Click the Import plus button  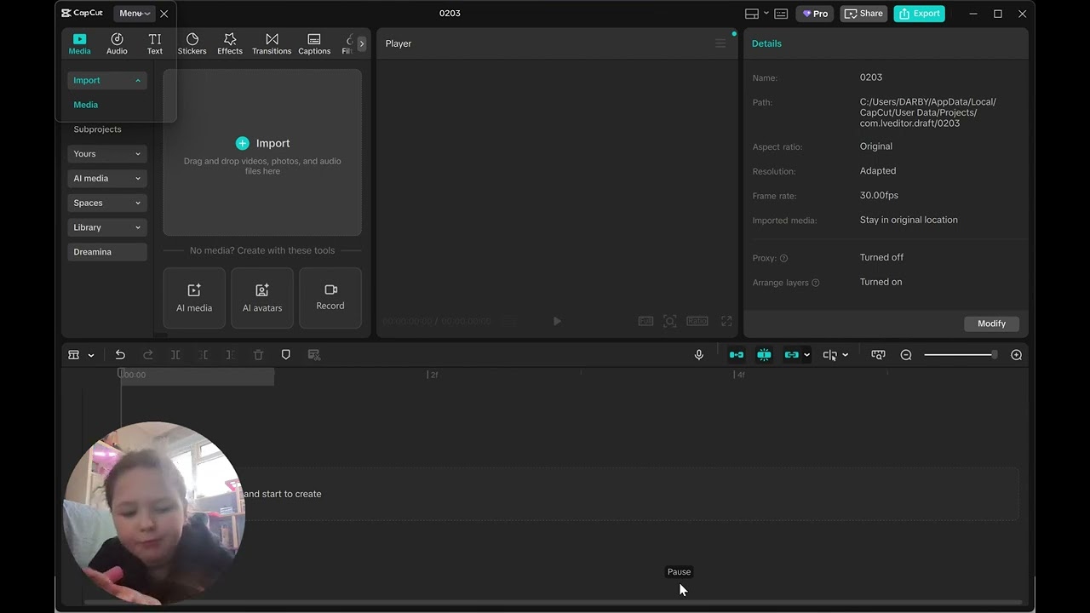pos(243,143)
